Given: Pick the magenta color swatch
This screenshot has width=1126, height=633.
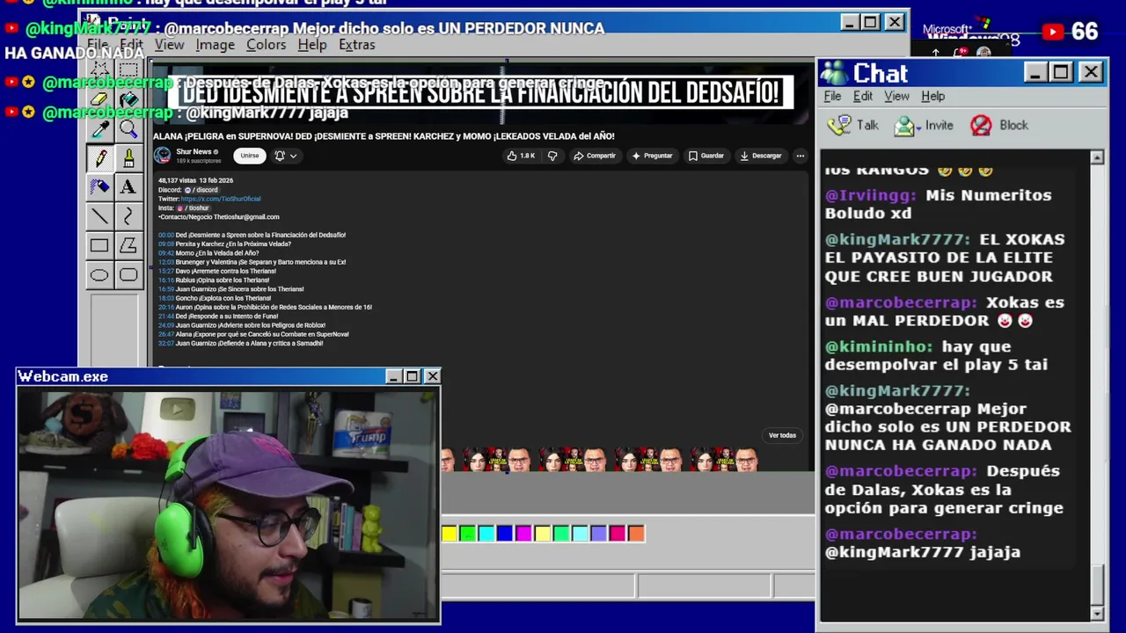Looking at the screenshot, I should (523, 533).
